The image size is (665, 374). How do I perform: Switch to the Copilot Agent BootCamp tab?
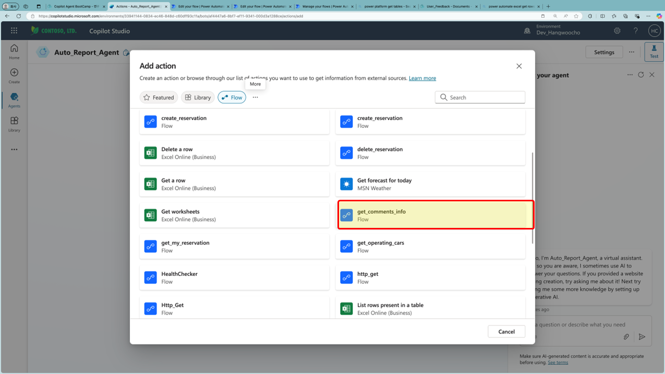(x=76, y=6)
